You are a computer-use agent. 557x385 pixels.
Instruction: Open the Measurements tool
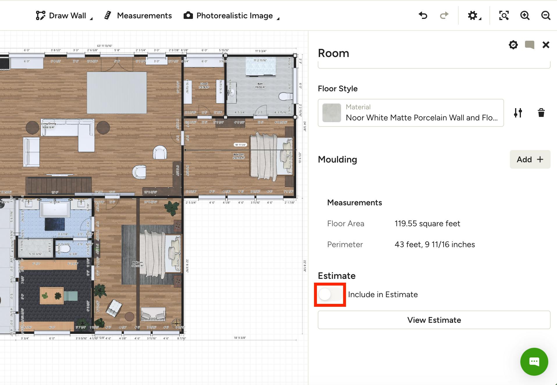[138, 16]
